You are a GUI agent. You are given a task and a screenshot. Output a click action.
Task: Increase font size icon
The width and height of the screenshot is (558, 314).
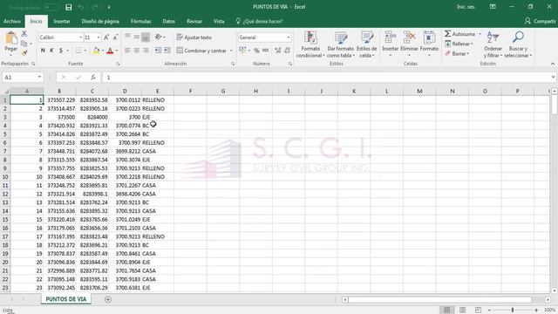pyautogui.click(x=106, y=38)
